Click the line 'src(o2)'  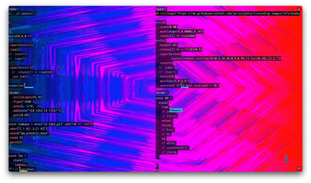click(x=161, y=40)
